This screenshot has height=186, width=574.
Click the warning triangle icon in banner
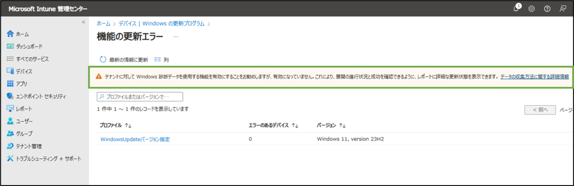tap(99, 76)
